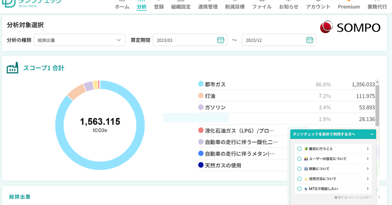Click the 灯油 legend label
Viewport: 392px width, 205px height.
click(210, 96)
